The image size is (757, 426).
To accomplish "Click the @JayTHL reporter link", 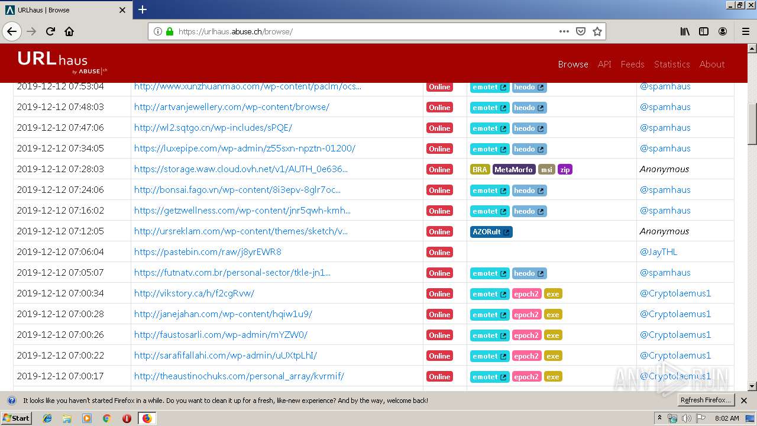I will click(658, 252).
